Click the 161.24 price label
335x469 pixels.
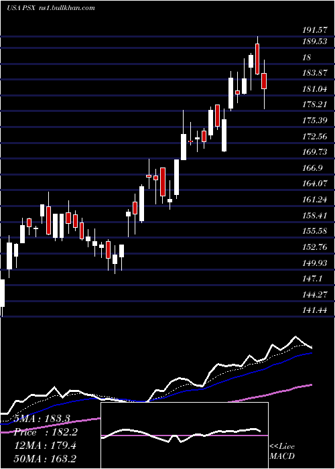click(315, 199)
